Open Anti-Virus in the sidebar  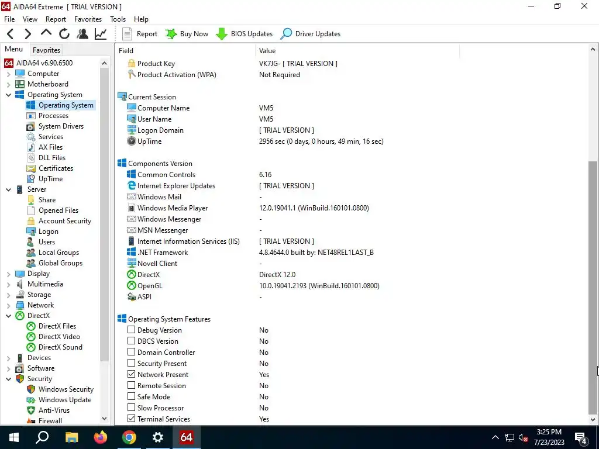coord(54,410)
